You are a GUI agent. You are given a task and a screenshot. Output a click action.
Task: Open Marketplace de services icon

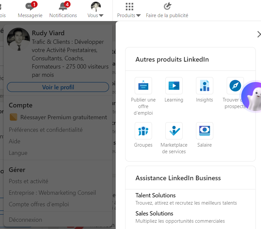tap(174, 131)
